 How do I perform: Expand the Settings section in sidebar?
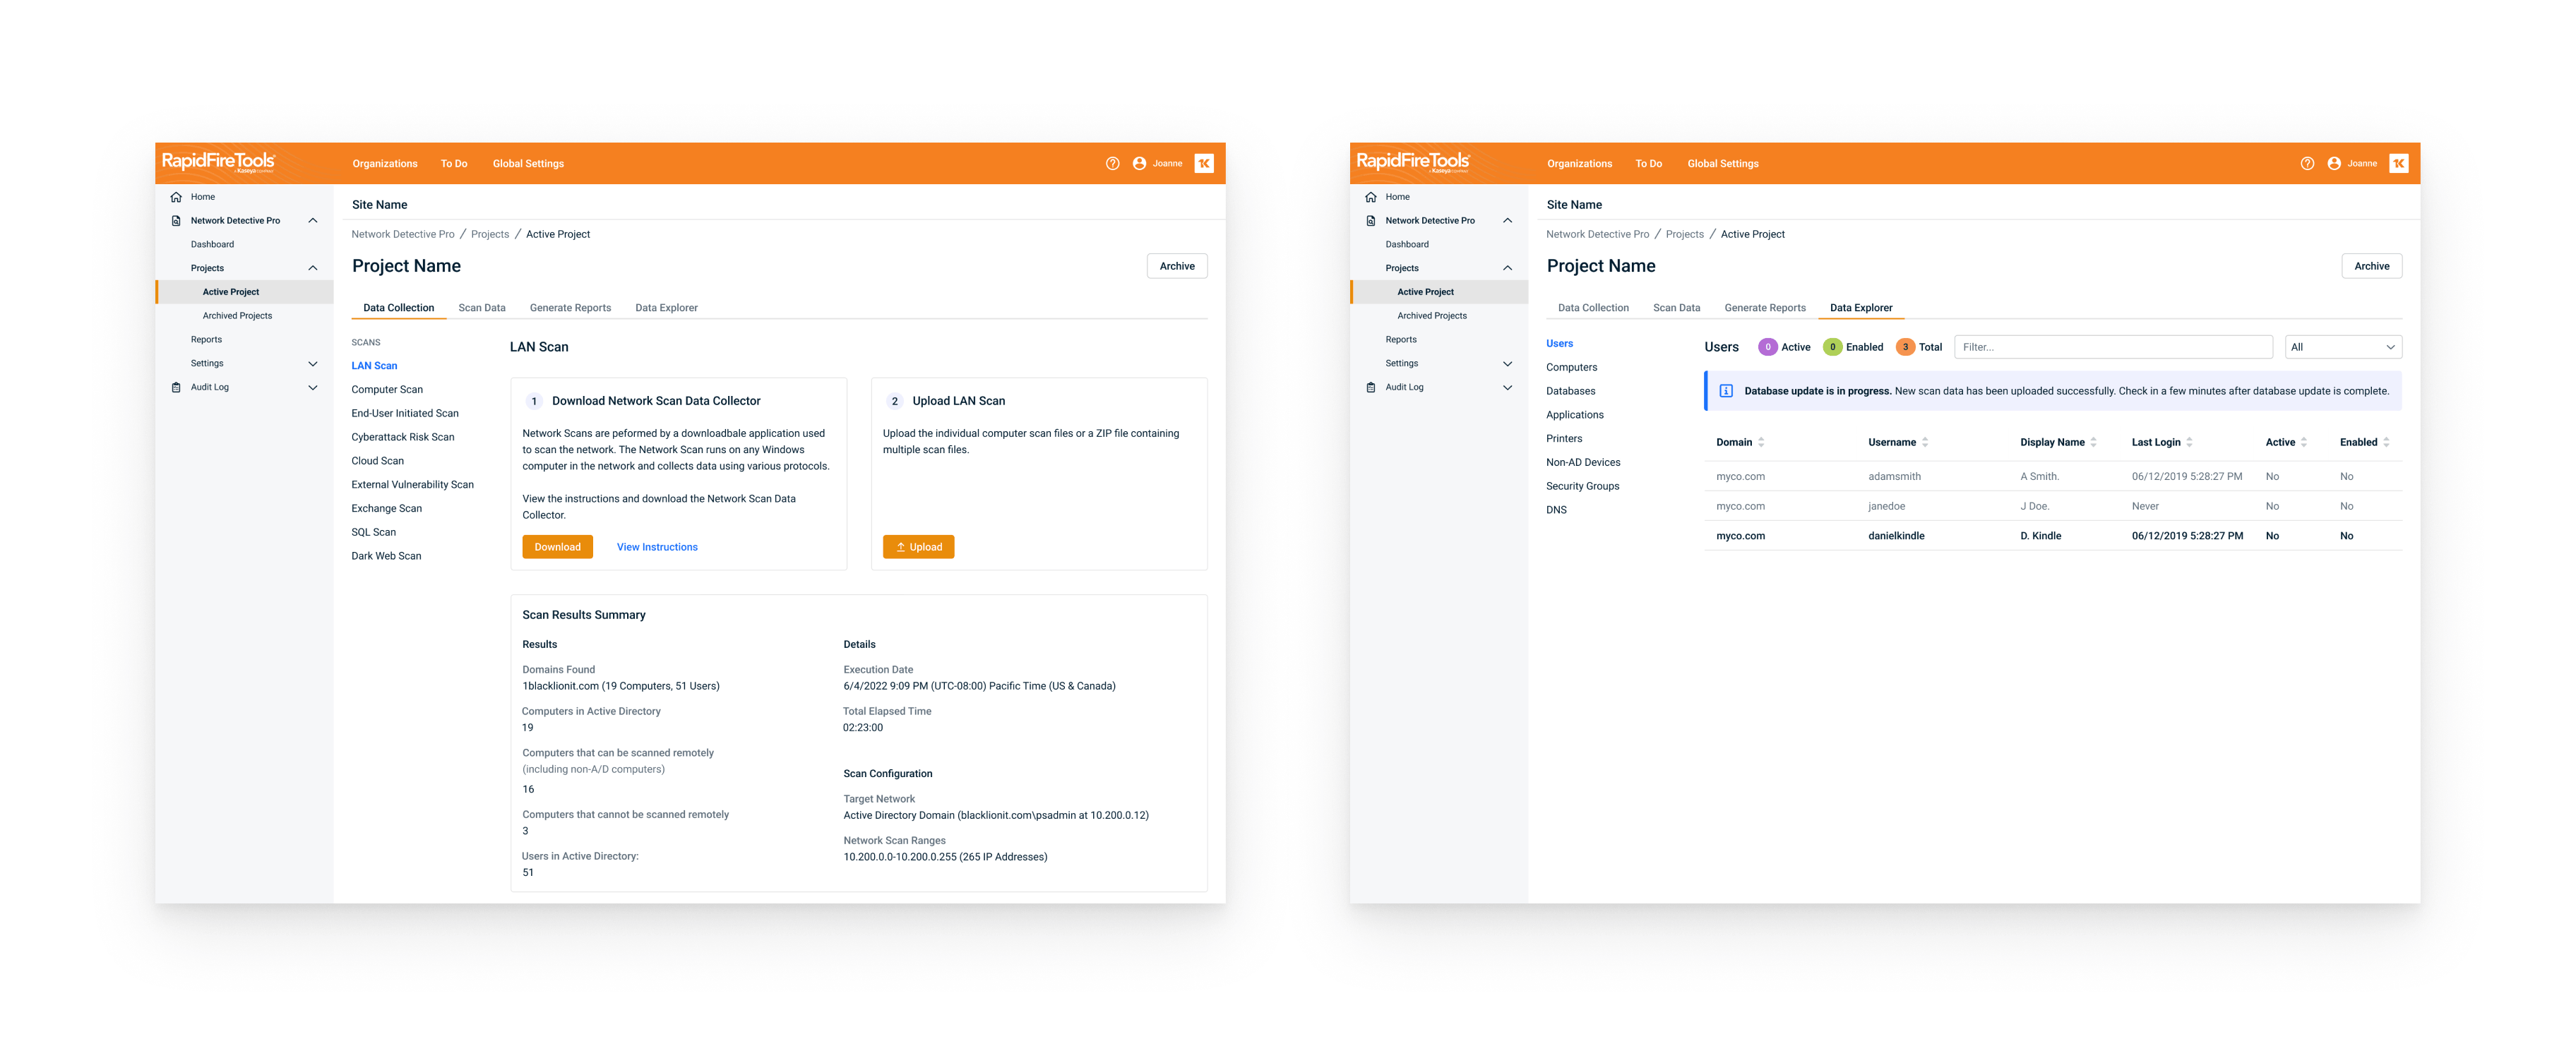point(313,364)
